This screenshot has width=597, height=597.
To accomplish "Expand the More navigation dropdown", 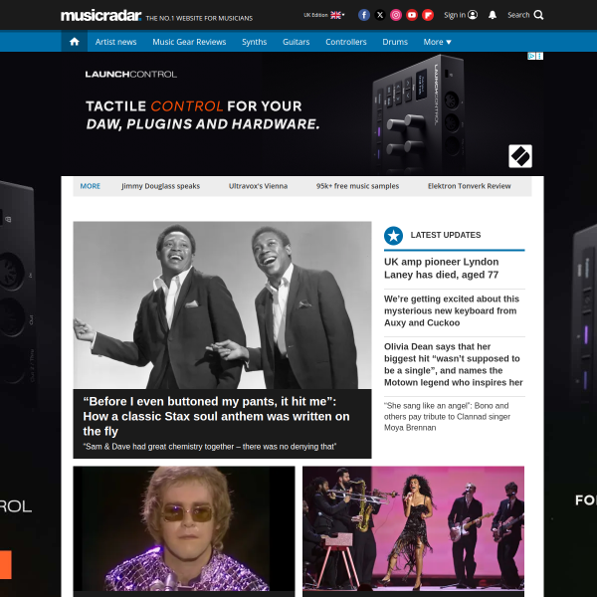I will tap(437, 42).
